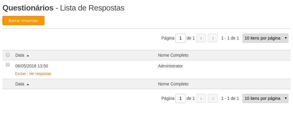Go to next page in bottom pagination
The width and height of the screenshot is (293, 113).
[213, 98]
